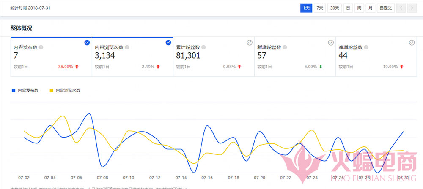The image size is (423, 189).
Task: Open the 月 month picker
Action: pos(370,8)
